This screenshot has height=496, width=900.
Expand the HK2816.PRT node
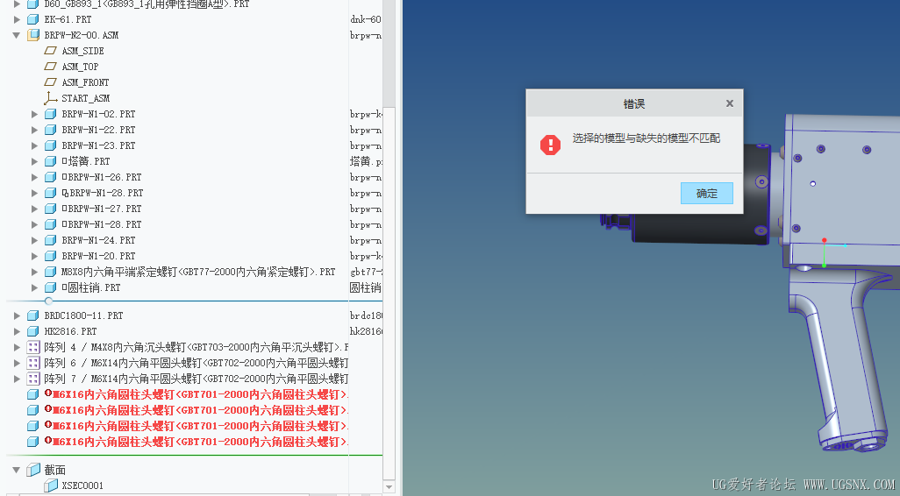coord(17,331)
